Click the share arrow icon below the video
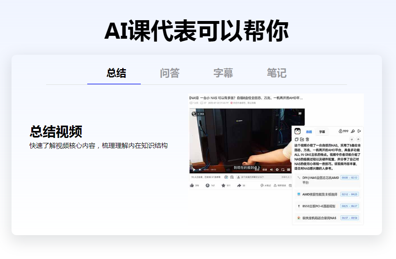The width and height of the screenshot is (396, 259). (x=239, y=186)
